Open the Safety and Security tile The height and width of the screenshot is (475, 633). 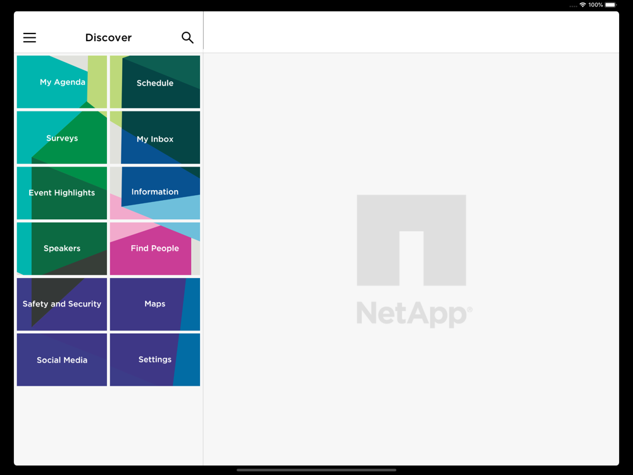[62, 304]
